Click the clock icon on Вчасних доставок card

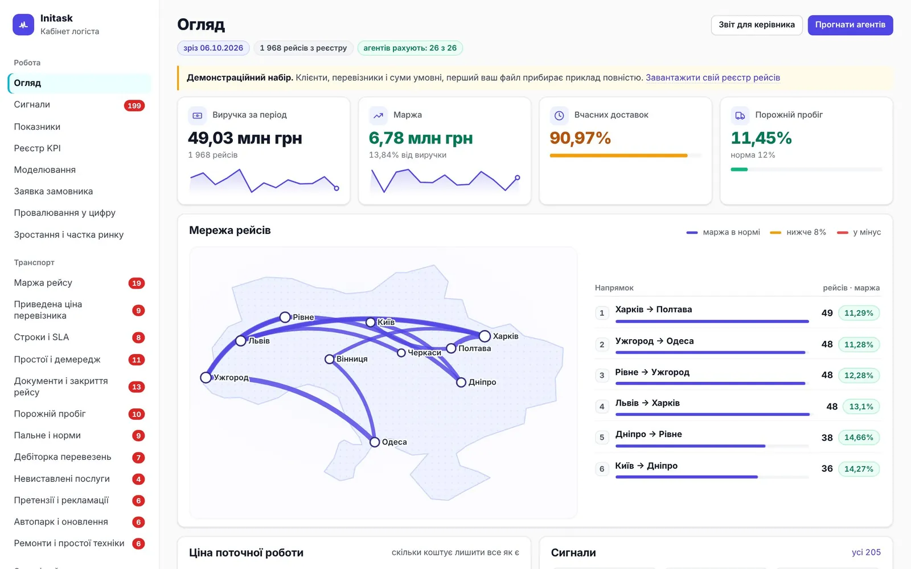click(x=559, y=116)
